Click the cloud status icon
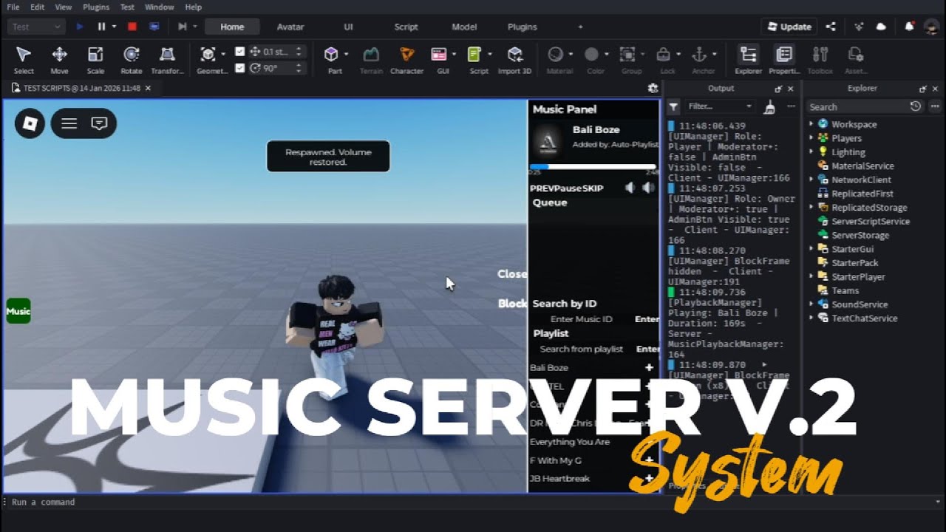Image resolution: width=946 pixels, height=532 pixels. (881, 27)
